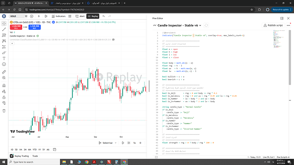Open the D interval selector
Screen dimensions: 294x165
pos(39,16)
